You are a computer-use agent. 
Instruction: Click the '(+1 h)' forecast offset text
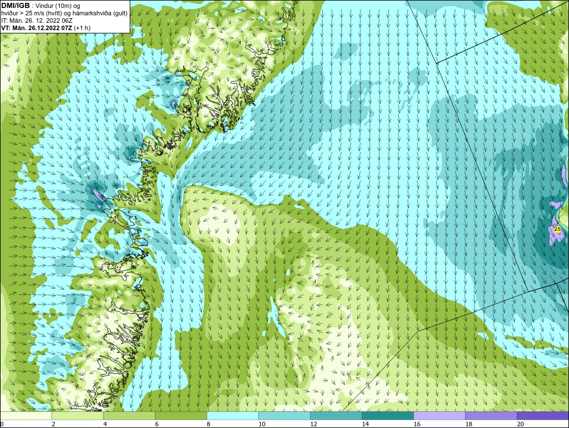pyautogui.click(x=82, y=28)
